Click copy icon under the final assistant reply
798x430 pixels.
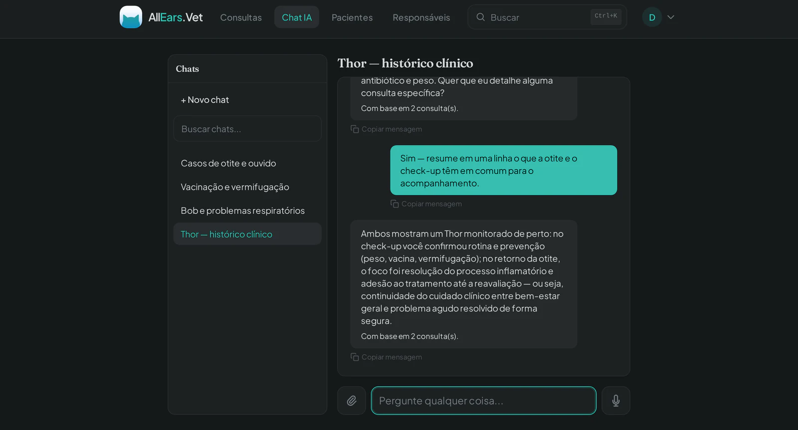pos(355,357)
